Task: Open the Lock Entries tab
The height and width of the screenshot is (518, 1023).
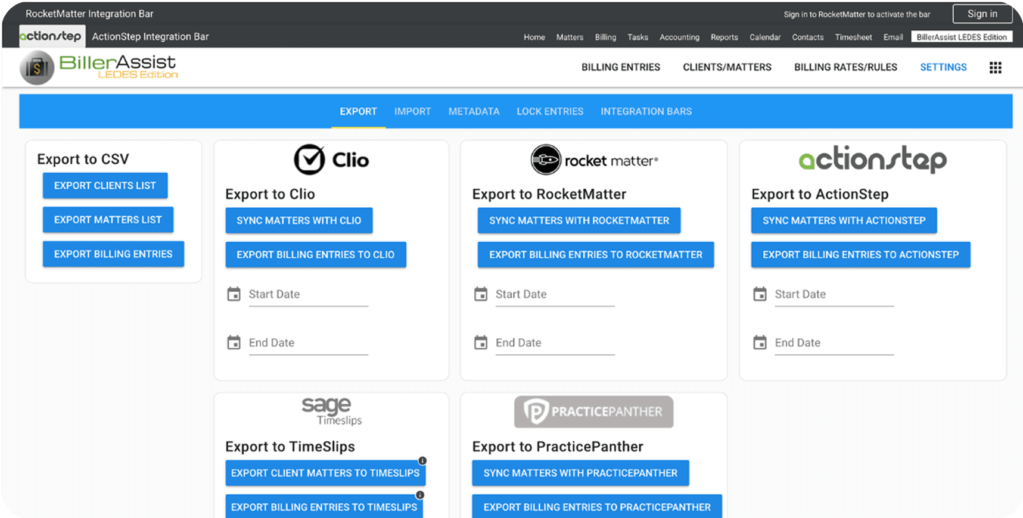Action: [x=550, y=111]
